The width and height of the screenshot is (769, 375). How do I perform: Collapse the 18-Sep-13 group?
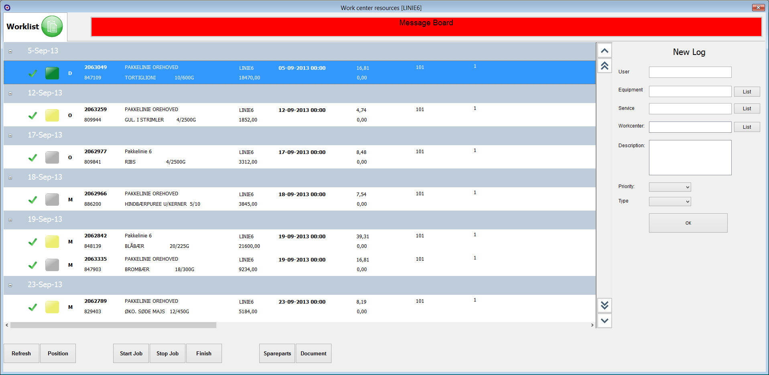10,178
